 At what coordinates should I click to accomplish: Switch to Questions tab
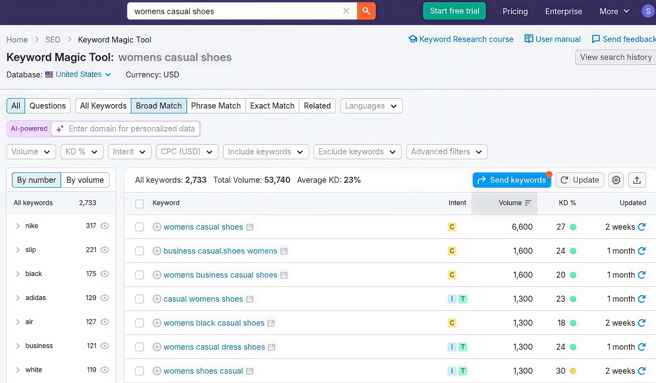point(47,106)
